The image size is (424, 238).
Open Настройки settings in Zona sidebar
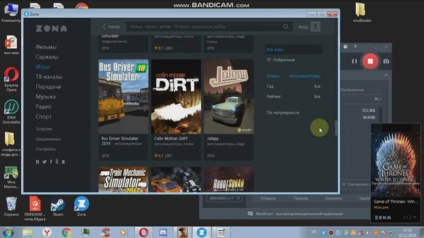coord(46,149)
